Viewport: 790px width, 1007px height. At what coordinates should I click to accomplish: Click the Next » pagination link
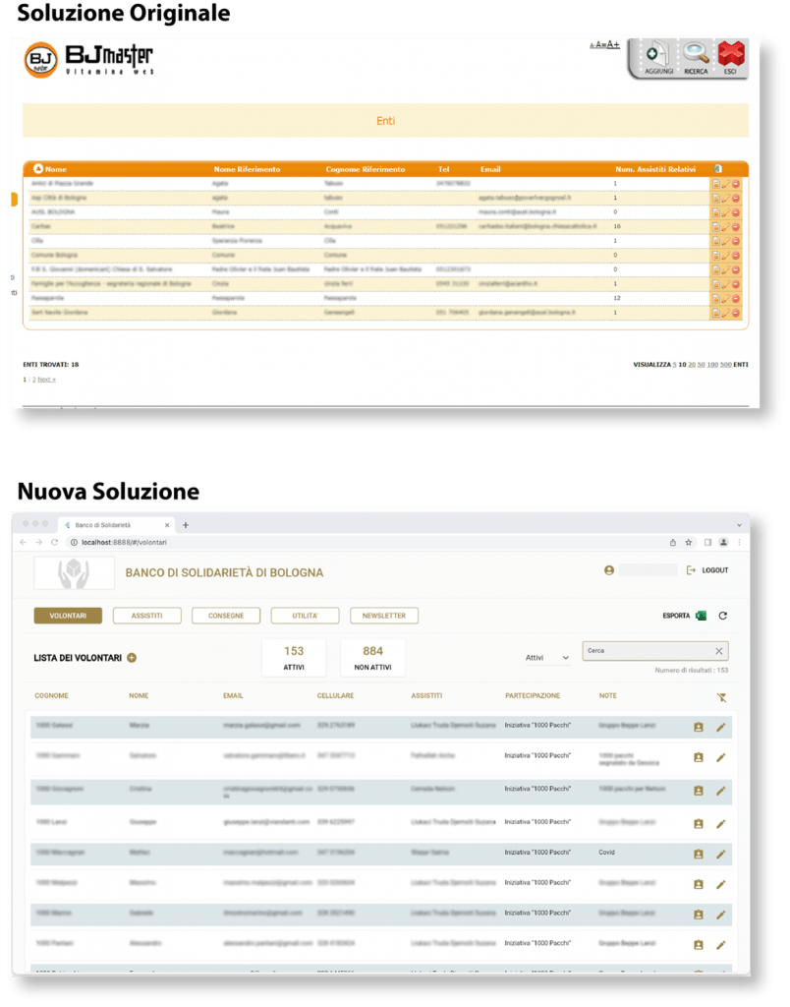[46, 380]
